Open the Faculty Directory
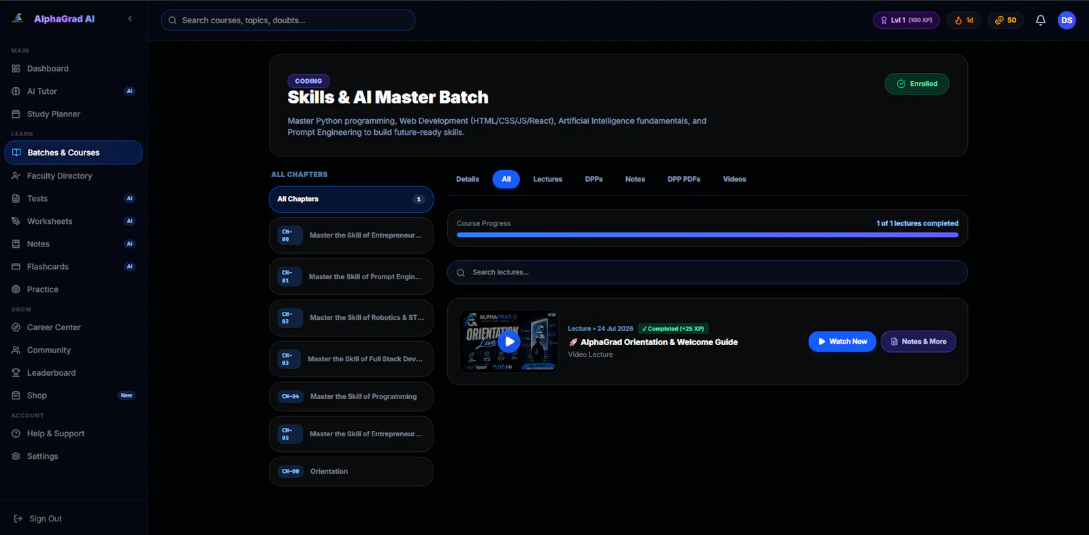 coord(74,176)
